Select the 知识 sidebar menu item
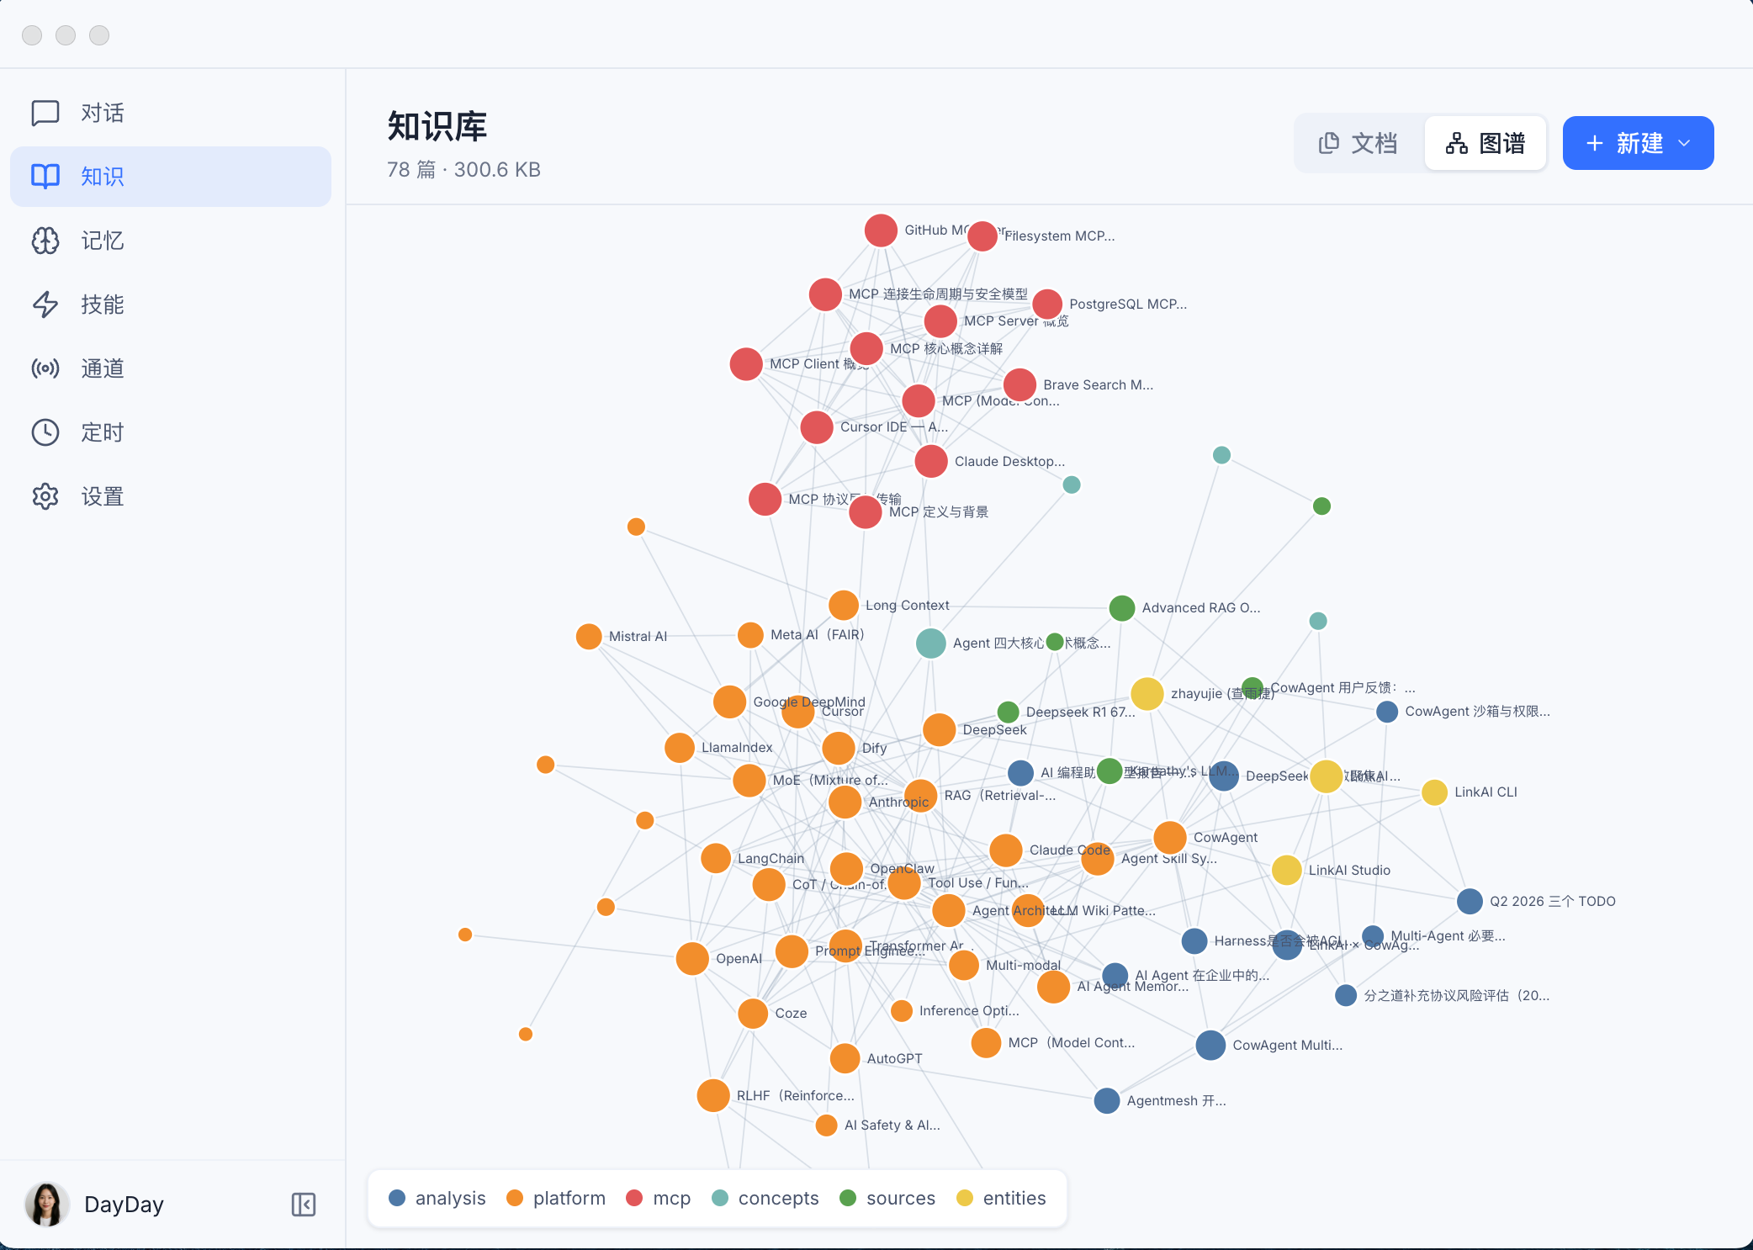 coord(171,177)
